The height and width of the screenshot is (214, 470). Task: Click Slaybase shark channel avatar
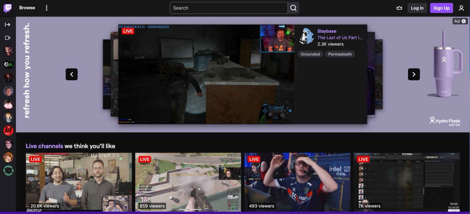tap(306, 36)
